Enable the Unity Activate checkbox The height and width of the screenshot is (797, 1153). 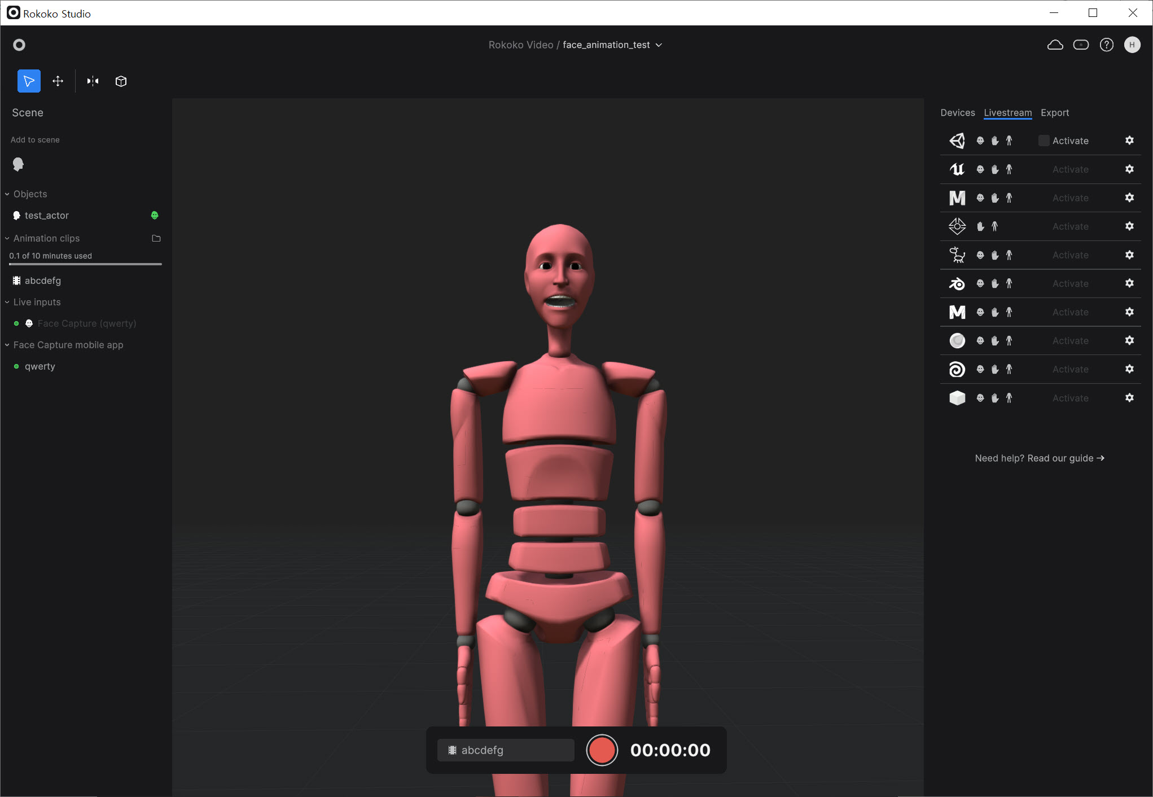(x=1044, y=141)
